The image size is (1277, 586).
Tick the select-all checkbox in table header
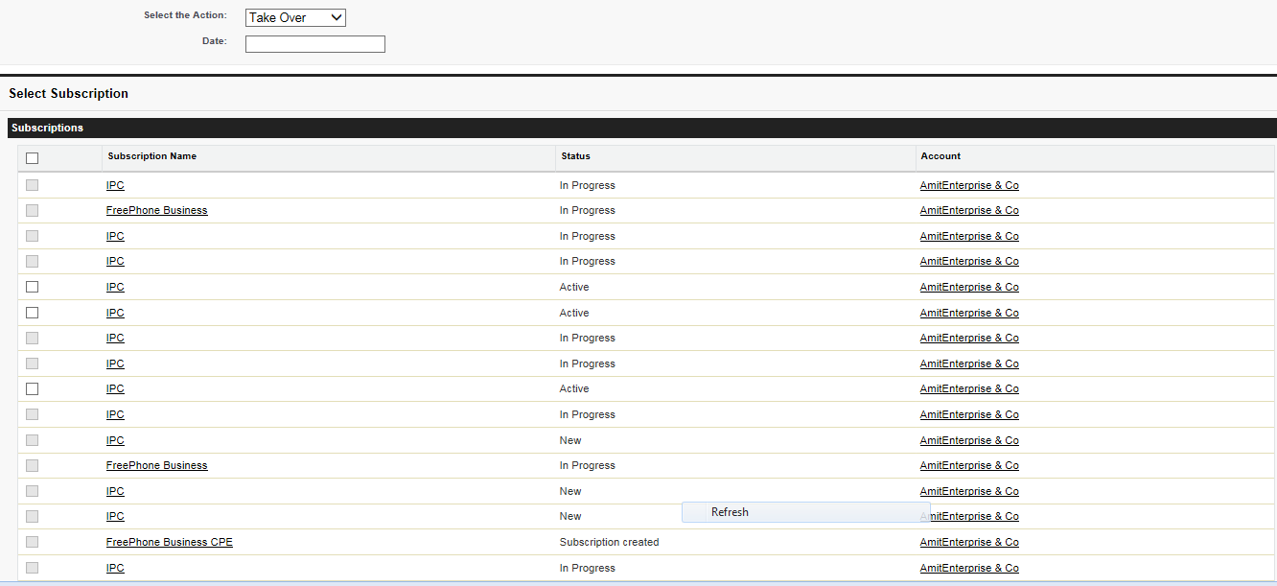click(33, 158)
